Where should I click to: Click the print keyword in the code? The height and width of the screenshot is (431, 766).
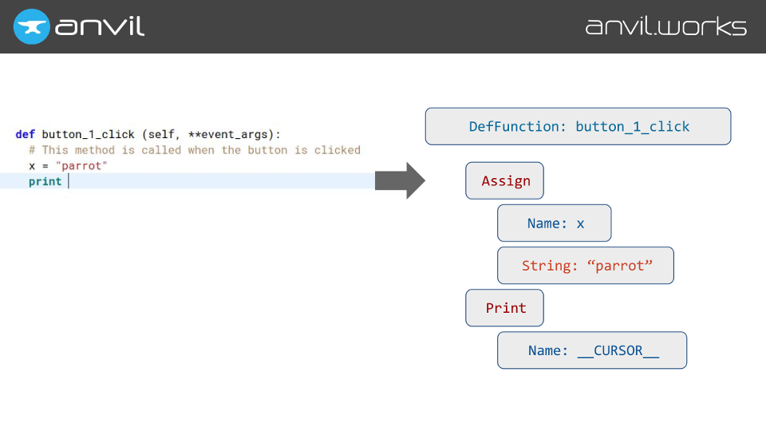[x=45, y=182]
